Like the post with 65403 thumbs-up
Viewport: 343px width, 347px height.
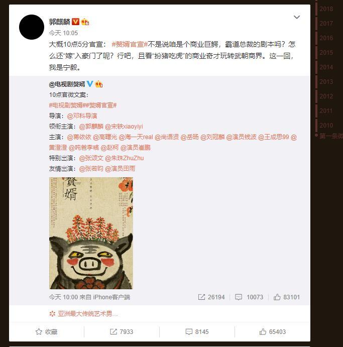263,331
